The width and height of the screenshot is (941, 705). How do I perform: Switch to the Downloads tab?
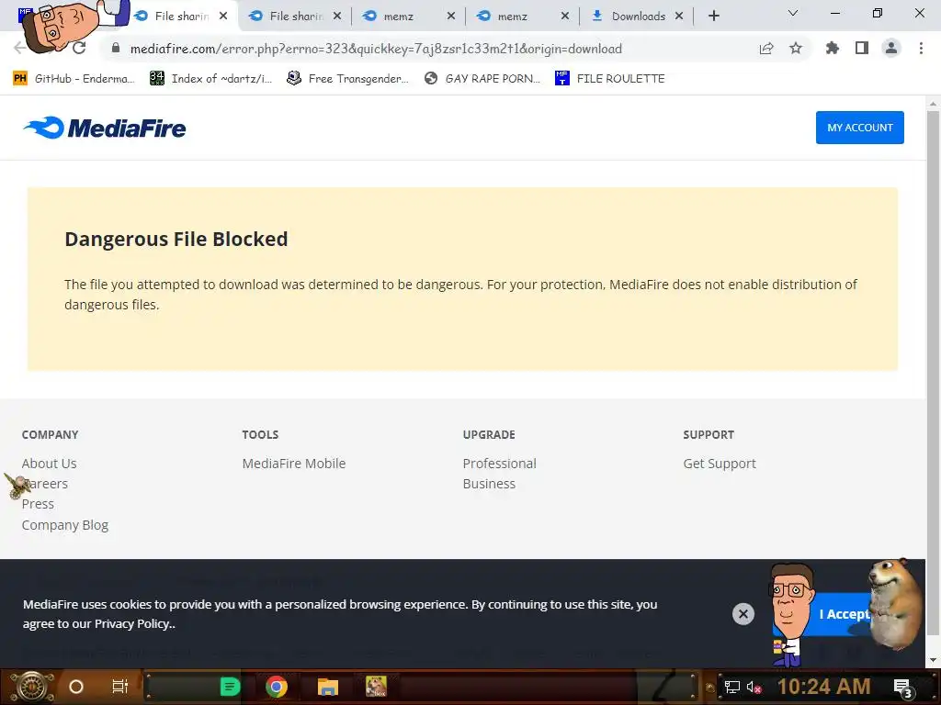coord(638,17)
